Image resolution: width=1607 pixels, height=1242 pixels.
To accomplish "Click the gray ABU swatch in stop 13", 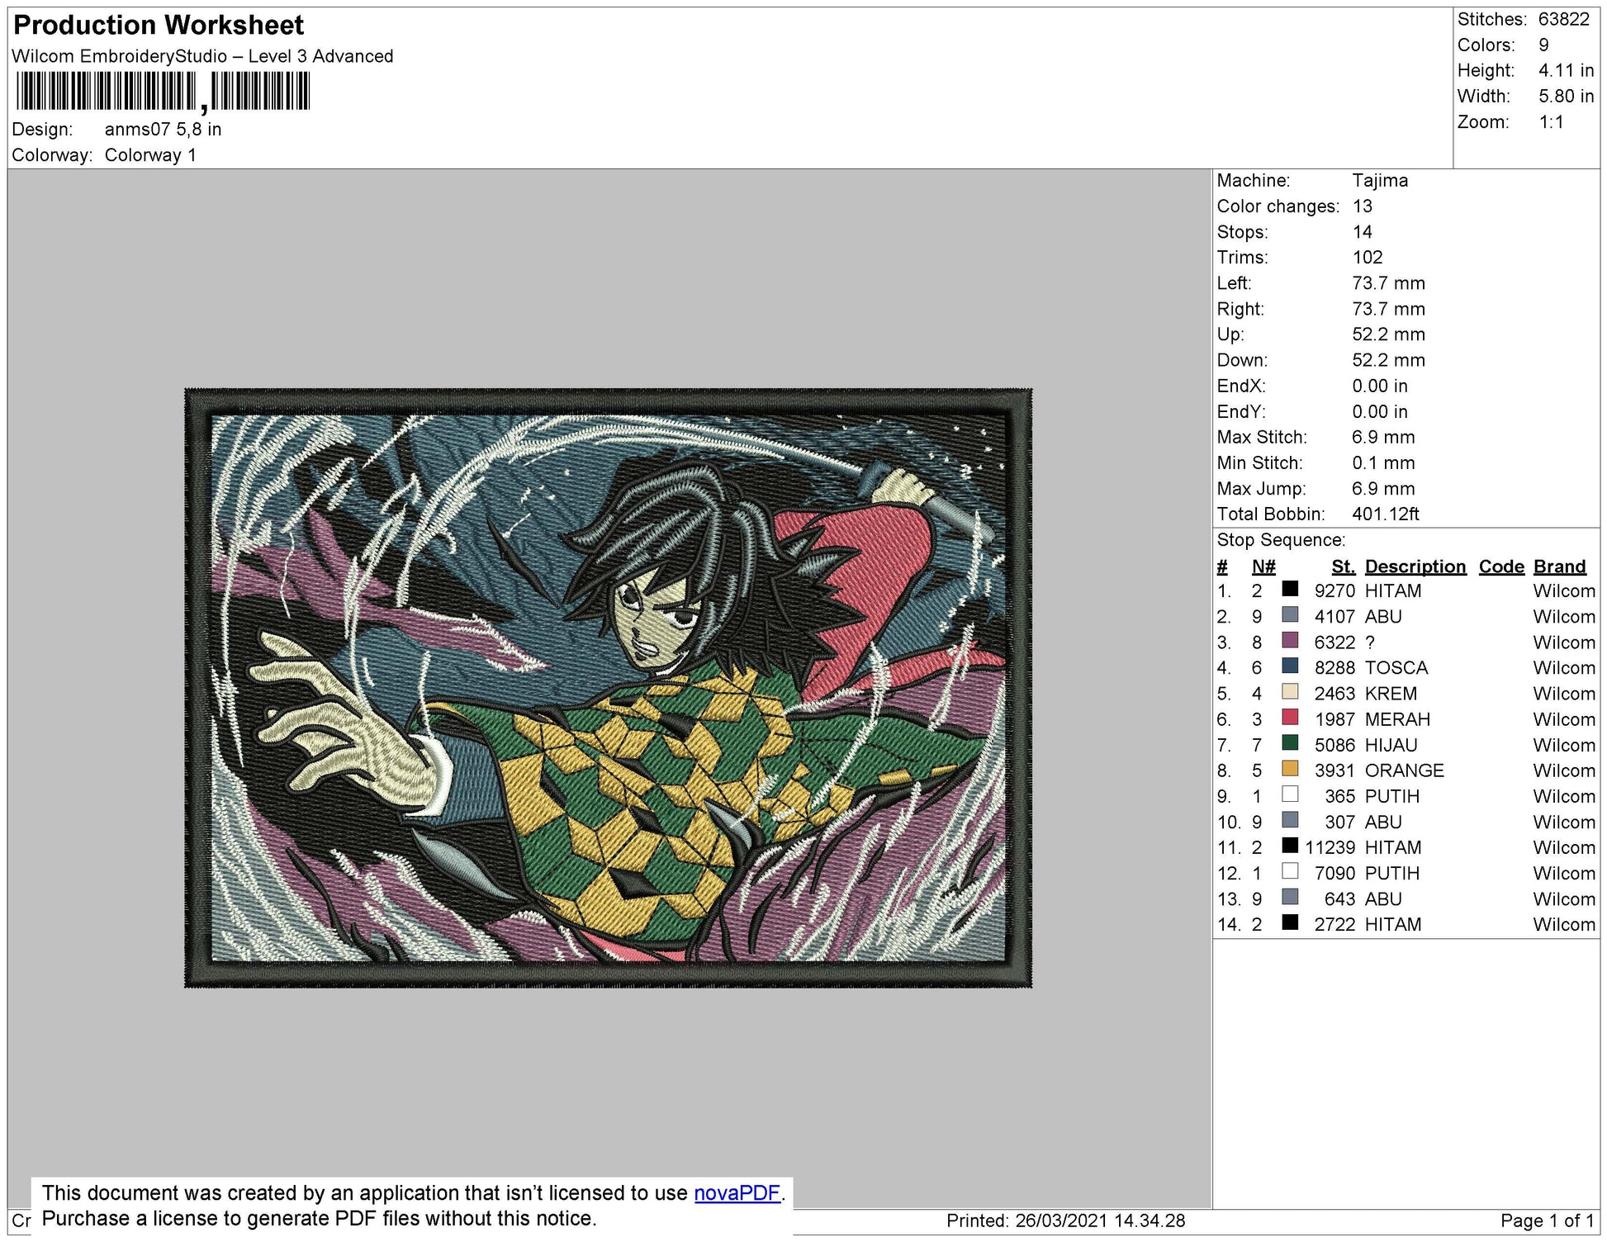I will coord(1290,897).
